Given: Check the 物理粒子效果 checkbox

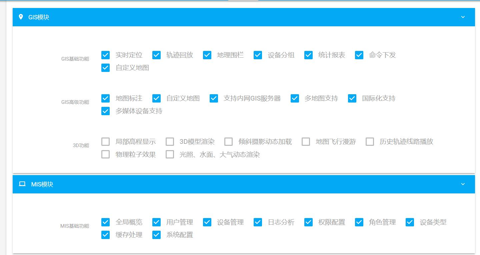Looking at the screenshot, I should 106,154.
